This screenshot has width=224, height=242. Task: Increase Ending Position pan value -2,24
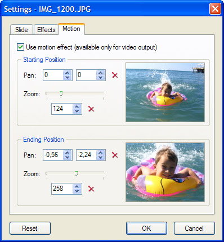pyautogui.click(x=101, y=153)
